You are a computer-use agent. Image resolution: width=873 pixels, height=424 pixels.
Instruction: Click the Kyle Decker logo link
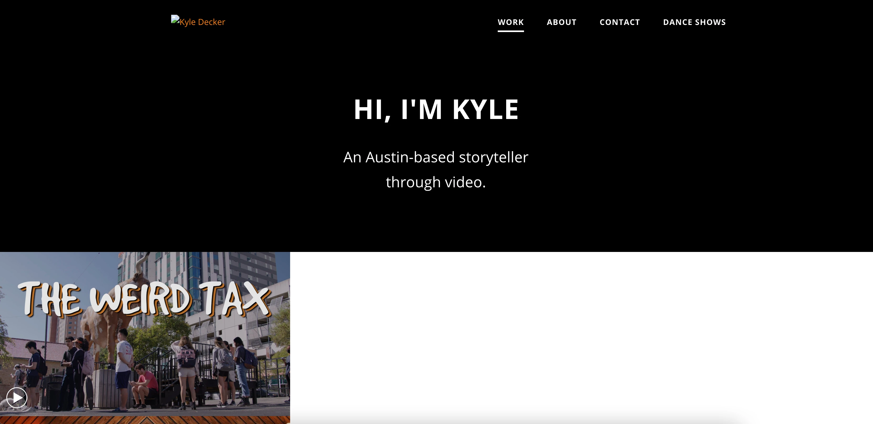198,22
